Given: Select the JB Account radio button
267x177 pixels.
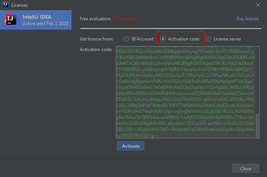Looking at the screenshot, I should pos(126,39).
